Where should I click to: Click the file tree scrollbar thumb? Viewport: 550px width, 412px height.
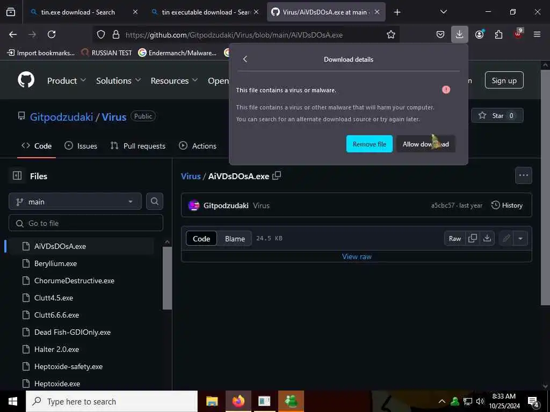coord(168,278)
